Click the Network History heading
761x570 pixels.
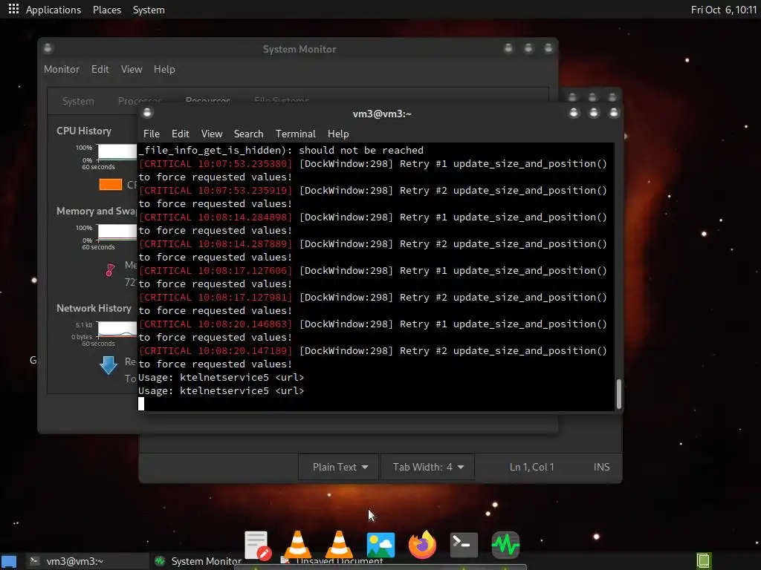click(x=94, y=308)
